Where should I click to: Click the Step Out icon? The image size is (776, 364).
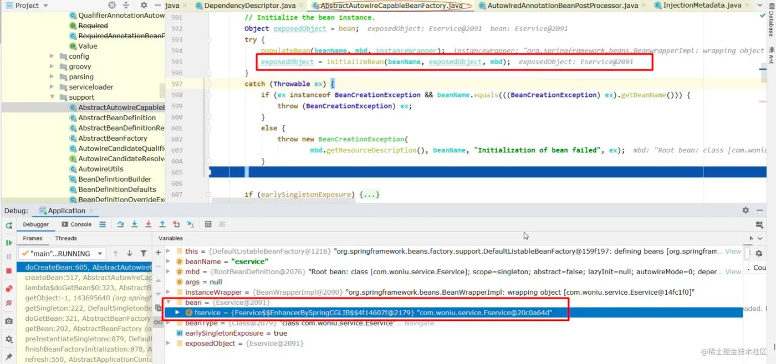[162, 224]
